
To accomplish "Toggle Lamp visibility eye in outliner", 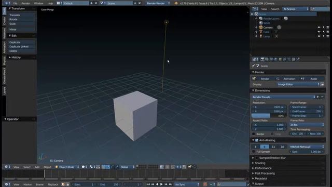I will pyautogui.click(x=319, y=36).
